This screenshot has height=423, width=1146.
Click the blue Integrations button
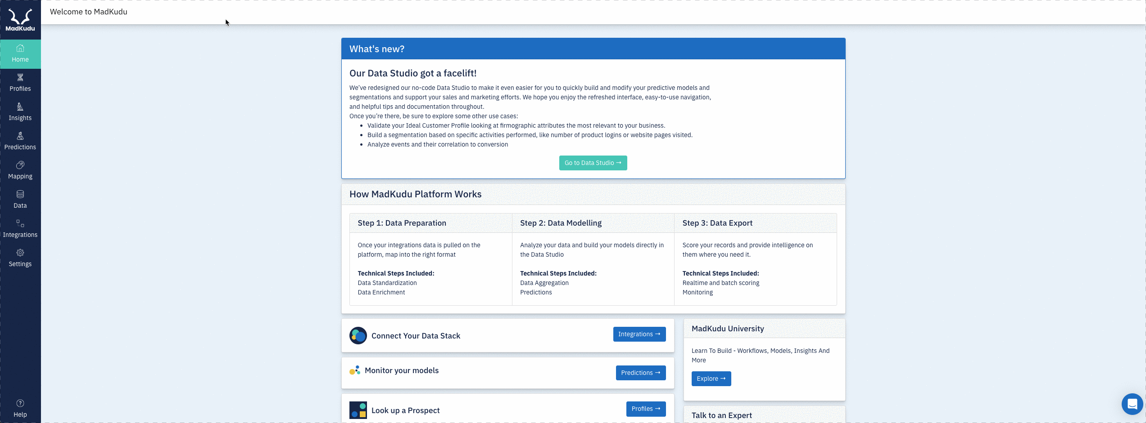639,334
